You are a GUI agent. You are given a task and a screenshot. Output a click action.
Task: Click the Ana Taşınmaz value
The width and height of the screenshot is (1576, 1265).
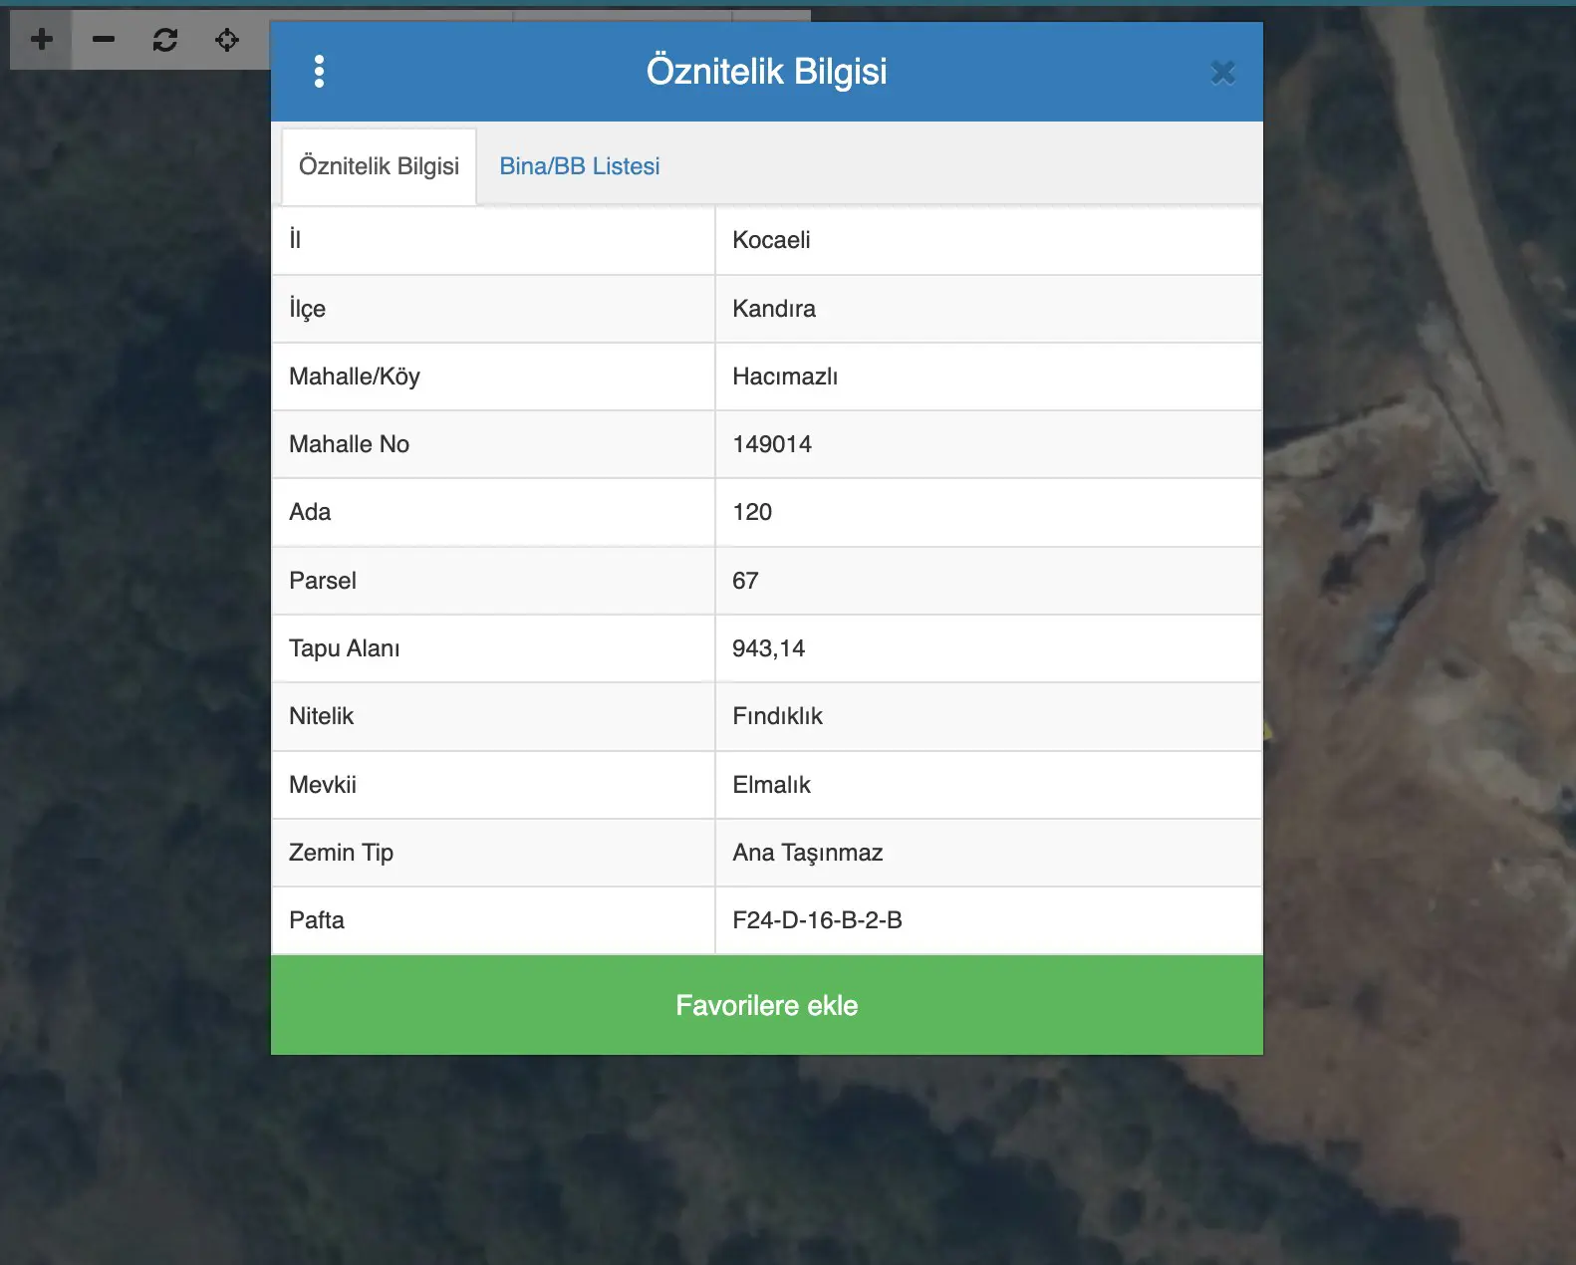[988, 853]
